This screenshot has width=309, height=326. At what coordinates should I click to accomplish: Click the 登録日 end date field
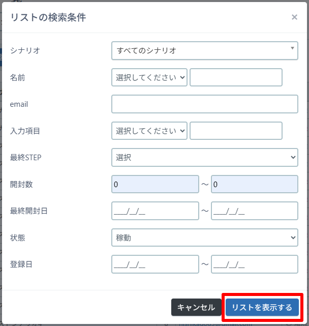[x=254, y=264]
